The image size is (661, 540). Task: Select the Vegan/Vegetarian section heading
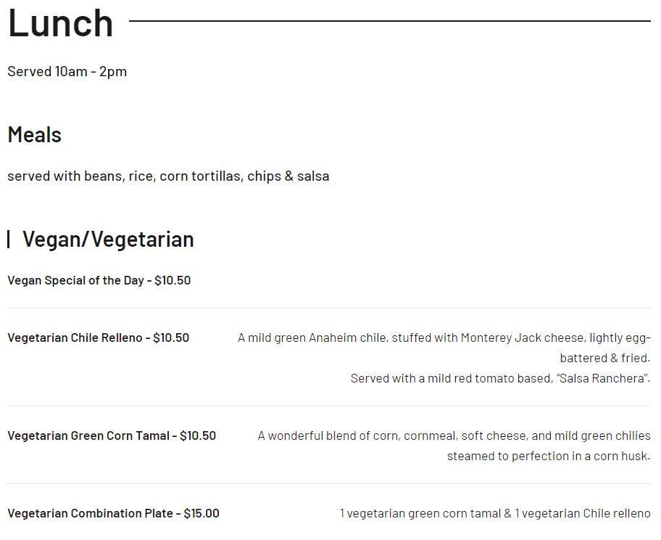tap(108, 240)
